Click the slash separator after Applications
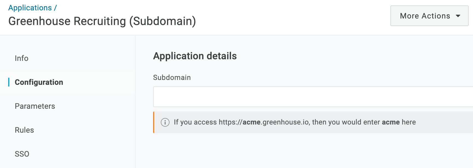The width and height of the screenshot is (473, 168). pyautogui.click(x=55, y=8)
